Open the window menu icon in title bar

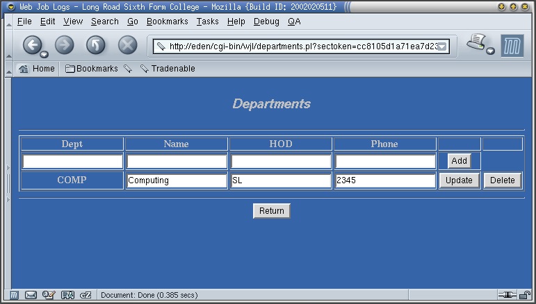point(11,7)
